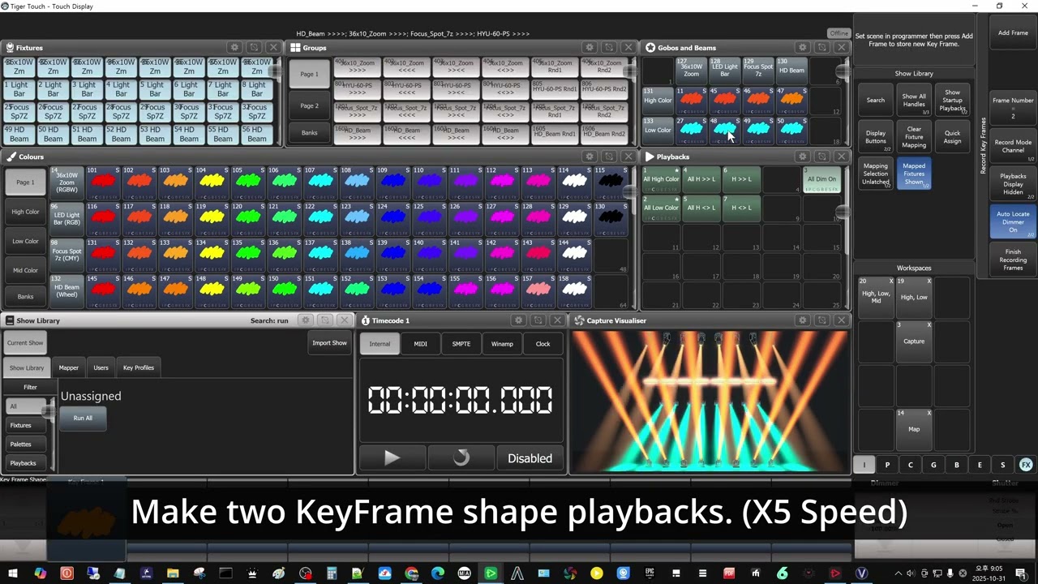The width and height of the screenshot is (1038, 584).
Task: Select MIDI timecode source tab
Action: click(x=420, y=344)
